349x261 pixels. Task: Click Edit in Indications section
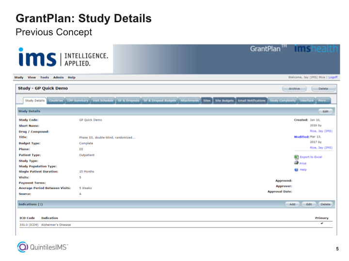309,204
